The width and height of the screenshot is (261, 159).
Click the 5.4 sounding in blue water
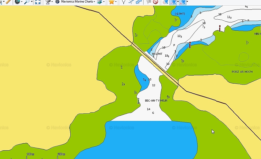145,80
